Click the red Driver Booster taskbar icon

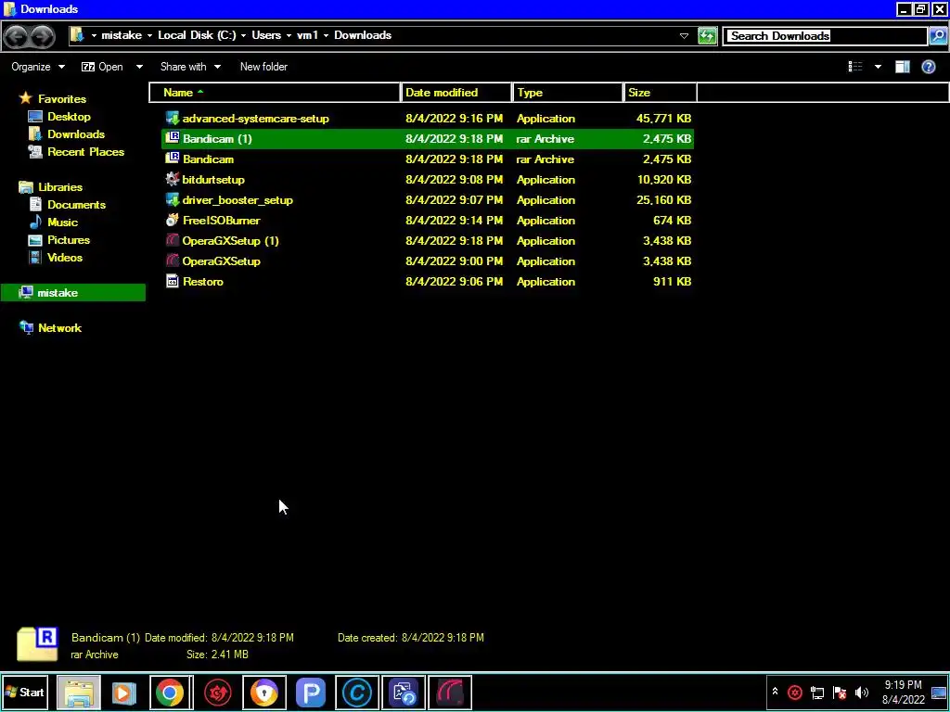[217, 692]
